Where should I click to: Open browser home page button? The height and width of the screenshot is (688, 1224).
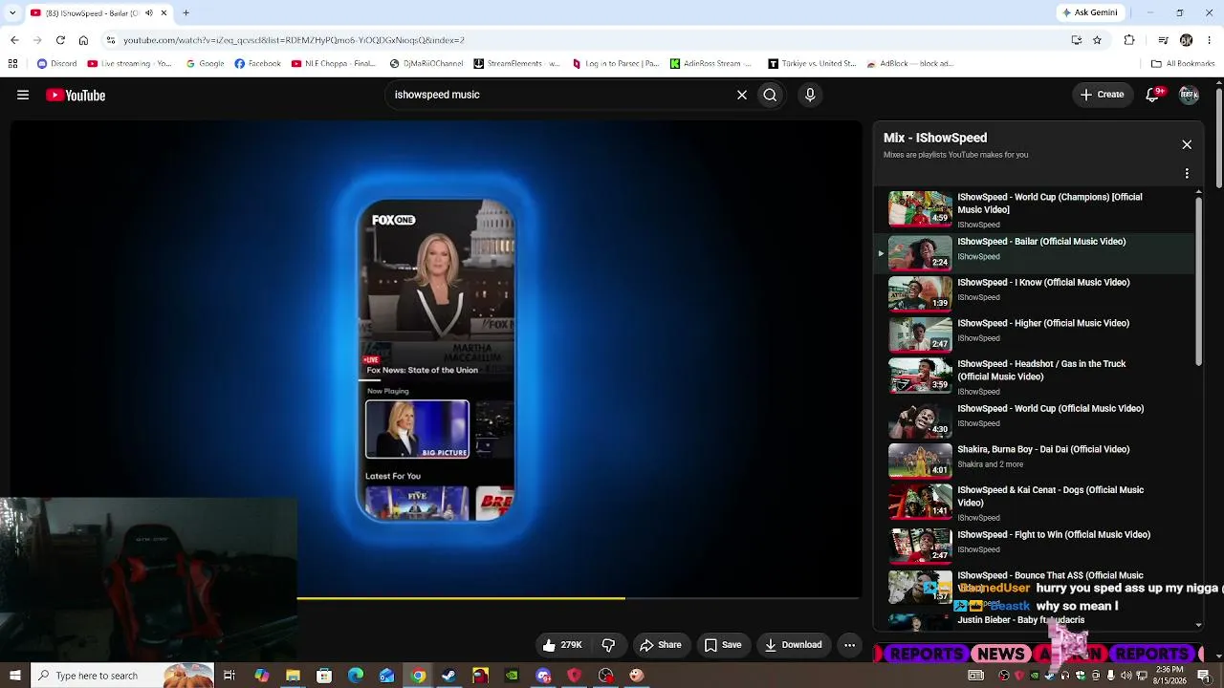point(83,40)
